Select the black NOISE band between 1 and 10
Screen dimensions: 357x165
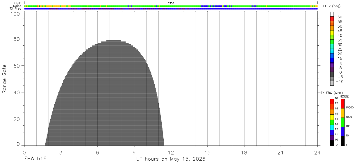click(x=343, y=141)
